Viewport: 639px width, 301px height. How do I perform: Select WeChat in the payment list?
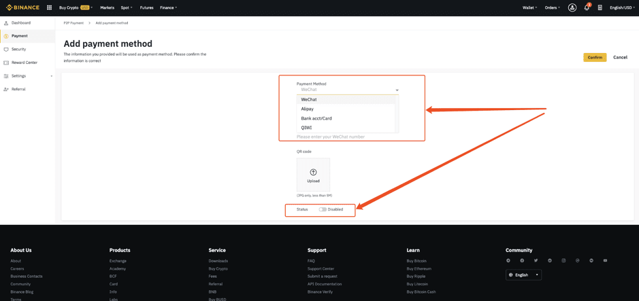tap(346, 100)
